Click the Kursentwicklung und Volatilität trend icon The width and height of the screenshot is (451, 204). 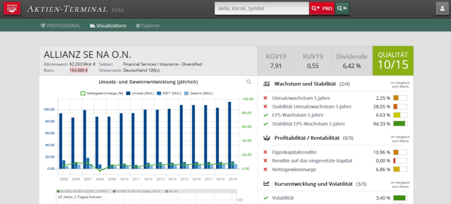[x=266, y=184]
